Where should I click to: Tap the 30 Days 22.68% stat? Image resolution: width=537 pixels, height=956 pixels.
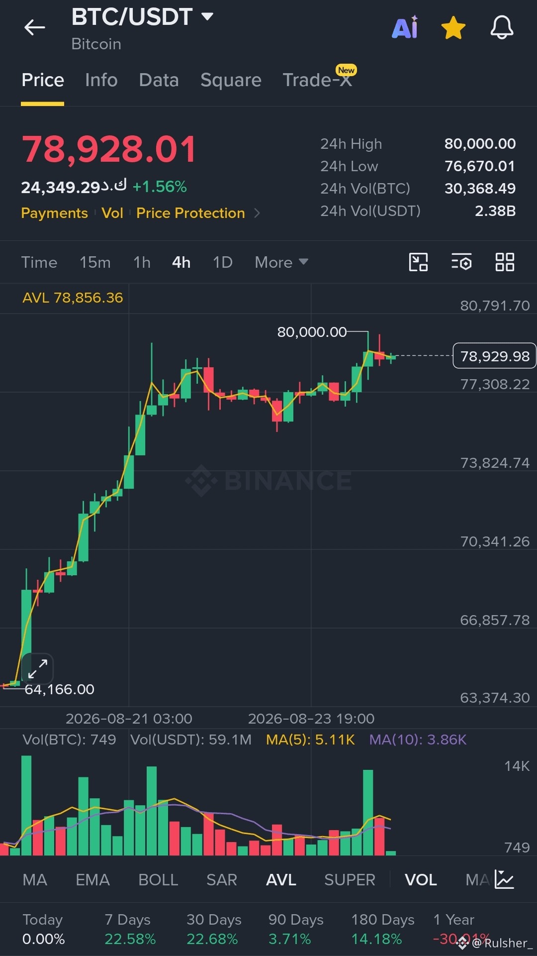[x=214, y=929]
